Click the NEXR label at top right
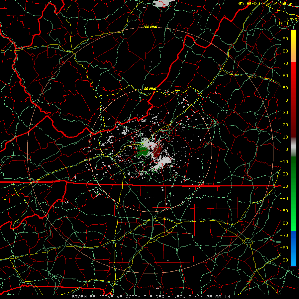The image size is (299, 299). coord(292,20)
